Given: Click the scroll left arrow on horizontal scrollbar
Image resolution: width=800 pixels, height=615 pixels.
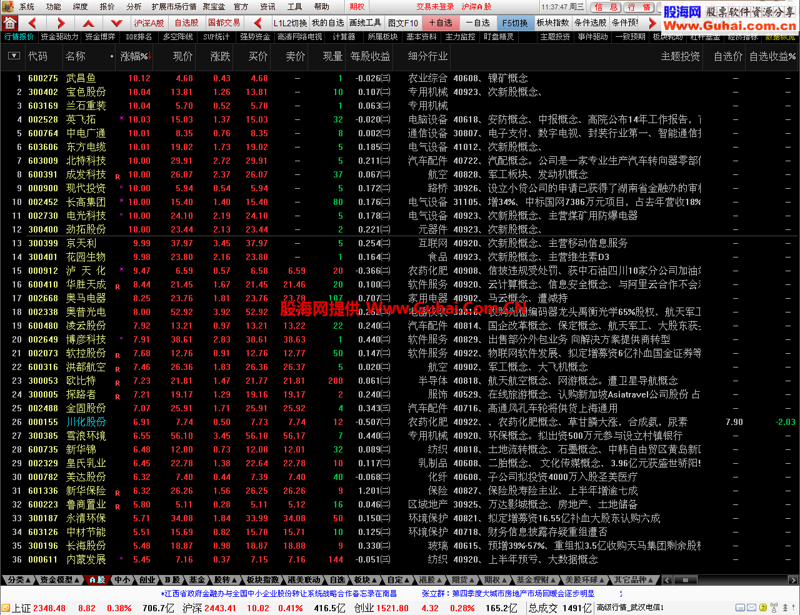Looking at the screenshot, I should [x=667, y=580].
